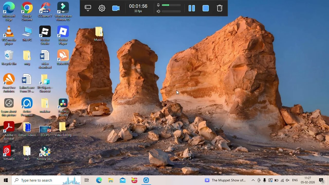329x185 pixels.
Task: Select the Music 1 folder
Action: pos(99,34)
